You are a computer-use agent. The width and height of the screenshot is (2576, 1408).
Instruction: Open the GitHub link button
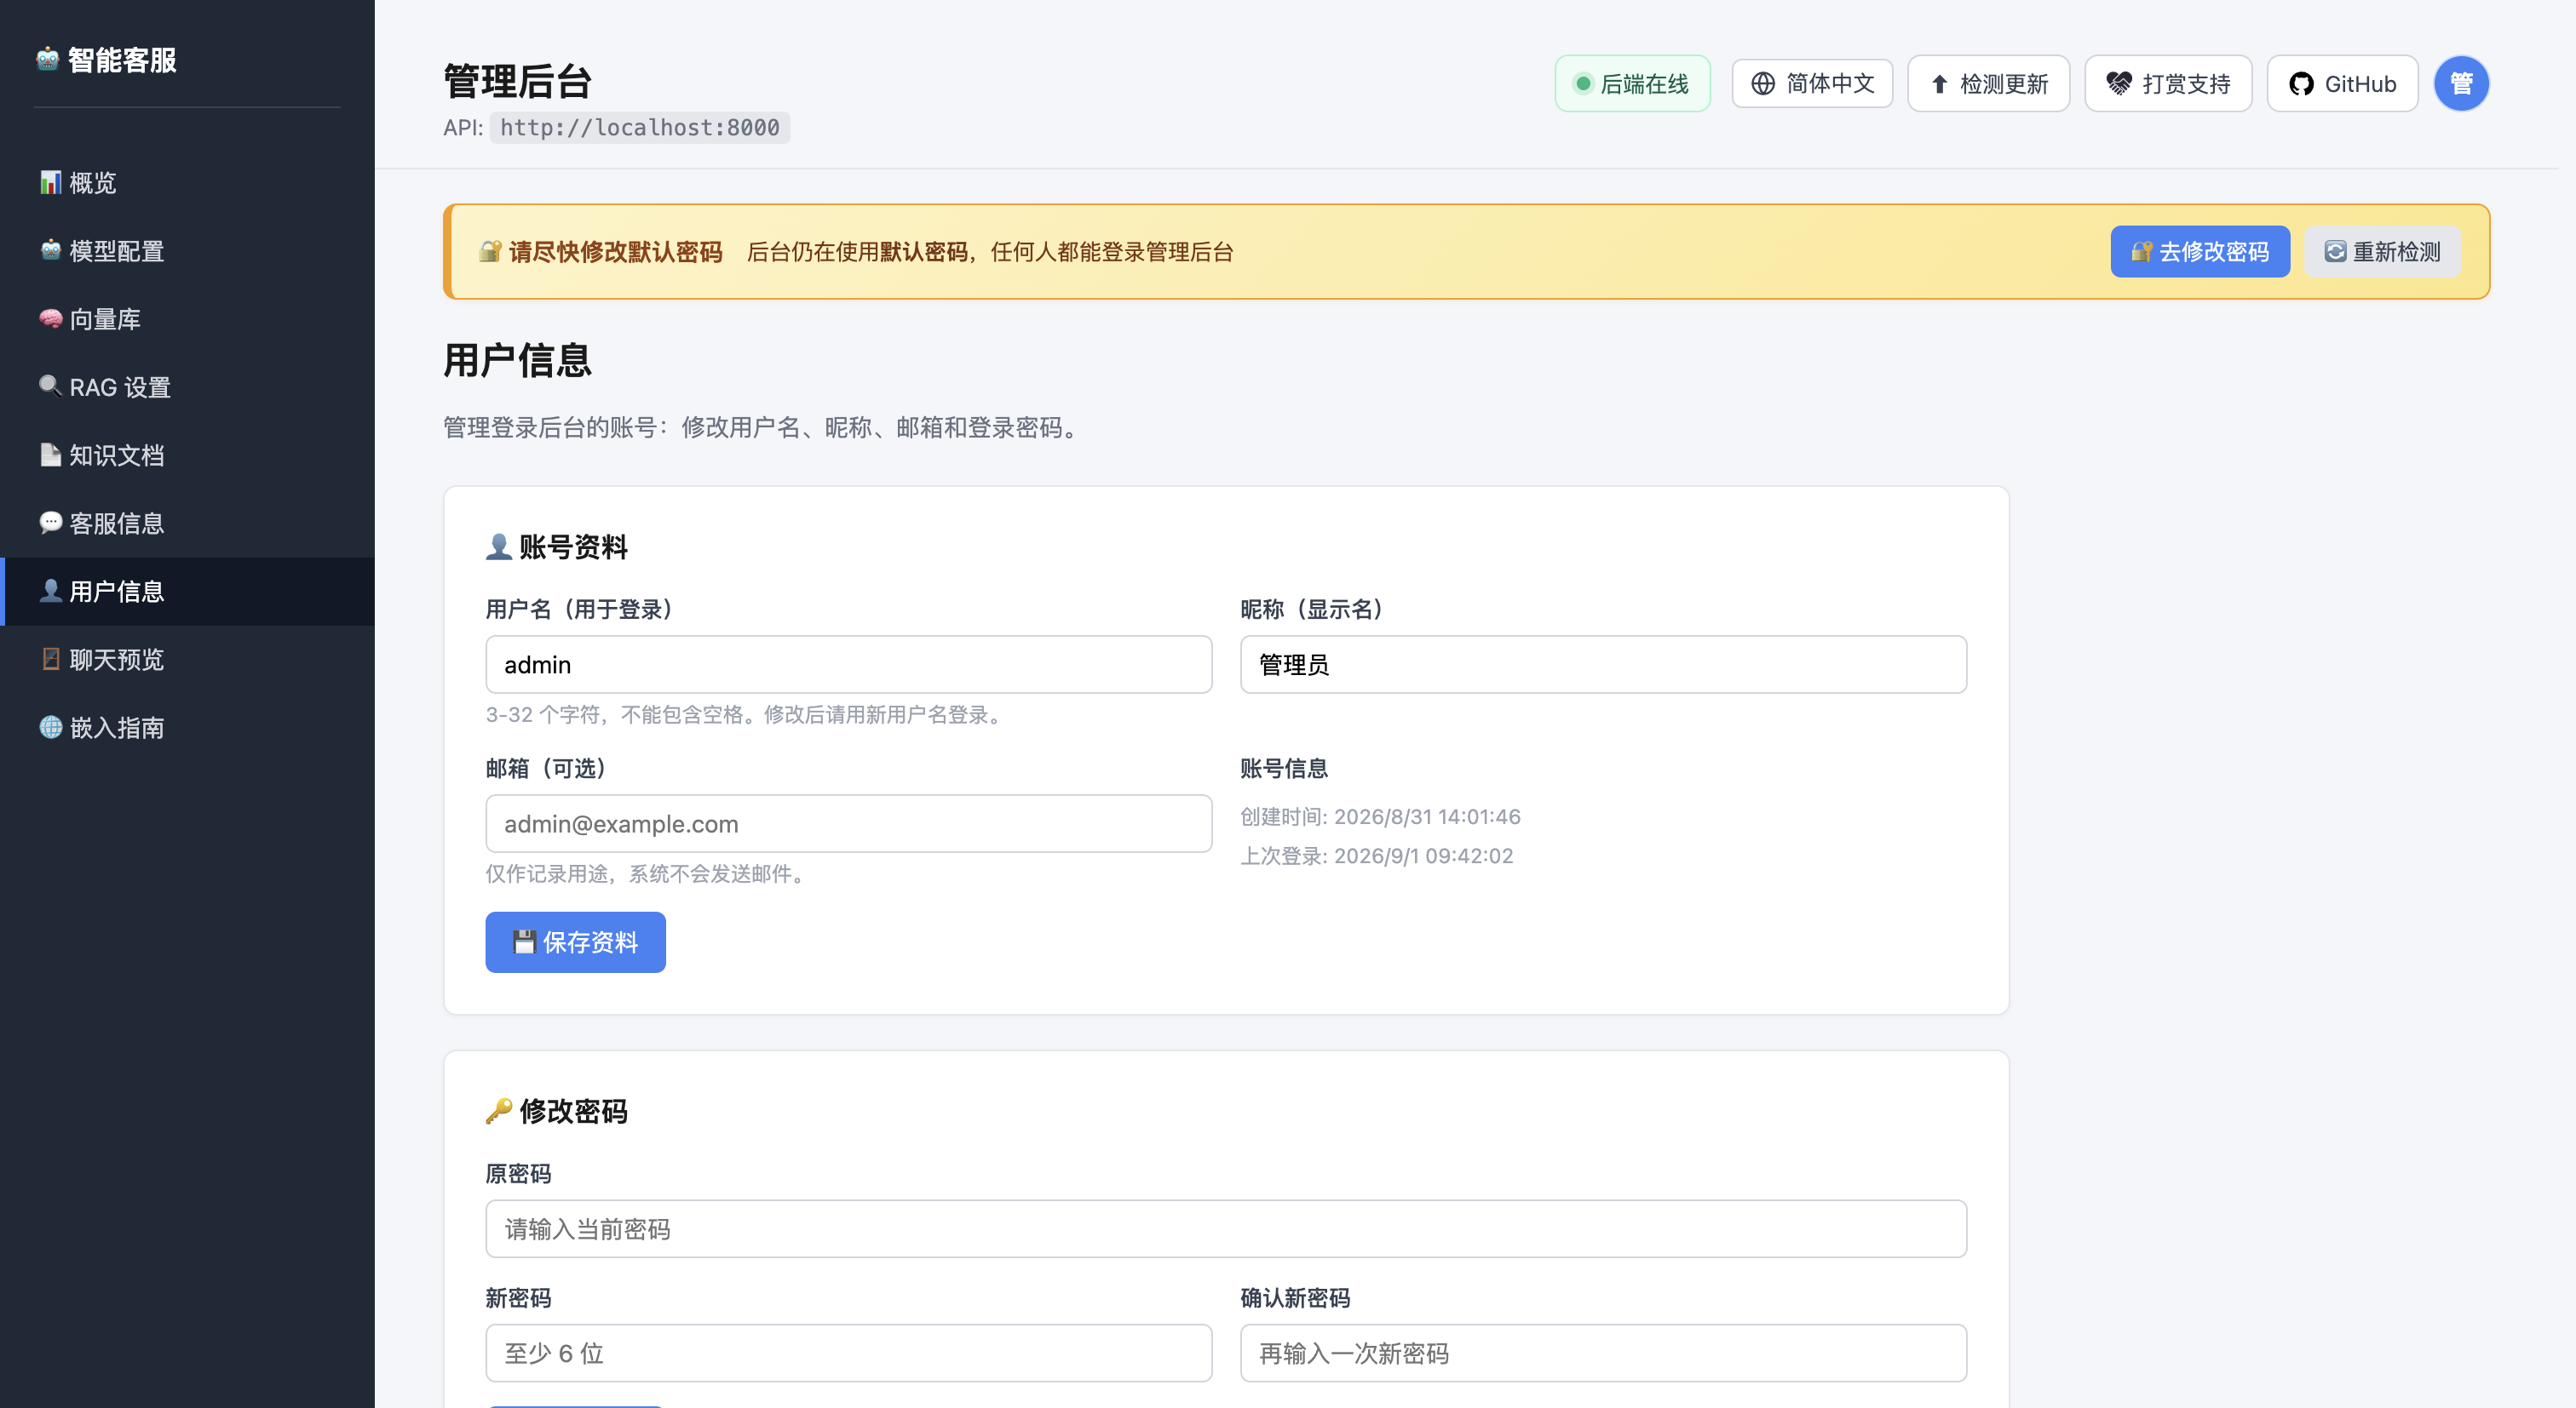2342,84
